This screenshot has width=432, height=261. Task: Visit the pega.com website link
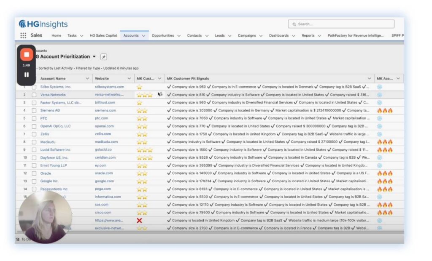(103, 189)
